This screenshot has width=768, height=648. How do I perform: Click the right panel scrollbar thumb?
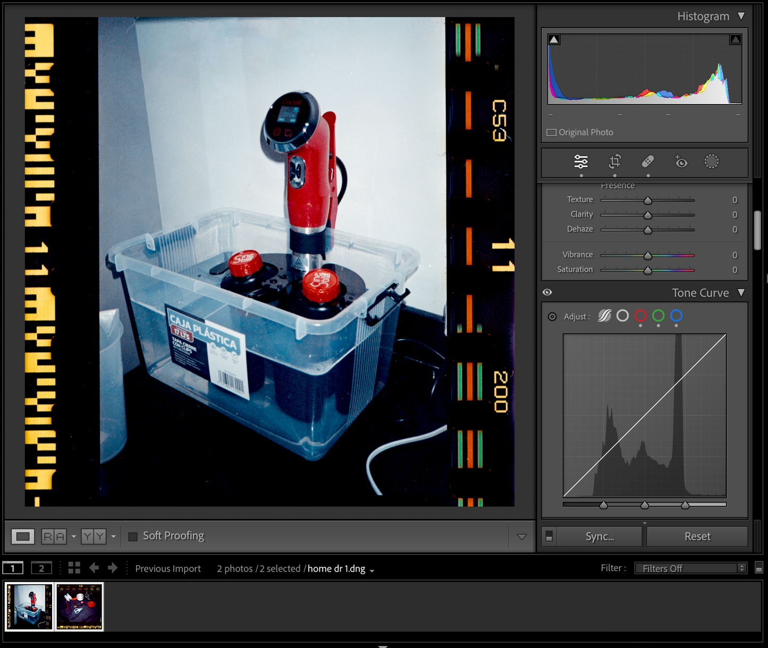click(x=757, y=230)
